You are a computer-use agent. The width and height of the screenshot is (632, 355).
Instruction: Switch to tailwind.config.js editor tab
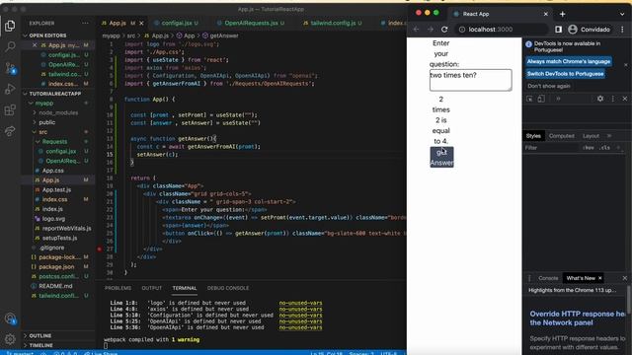333,24
